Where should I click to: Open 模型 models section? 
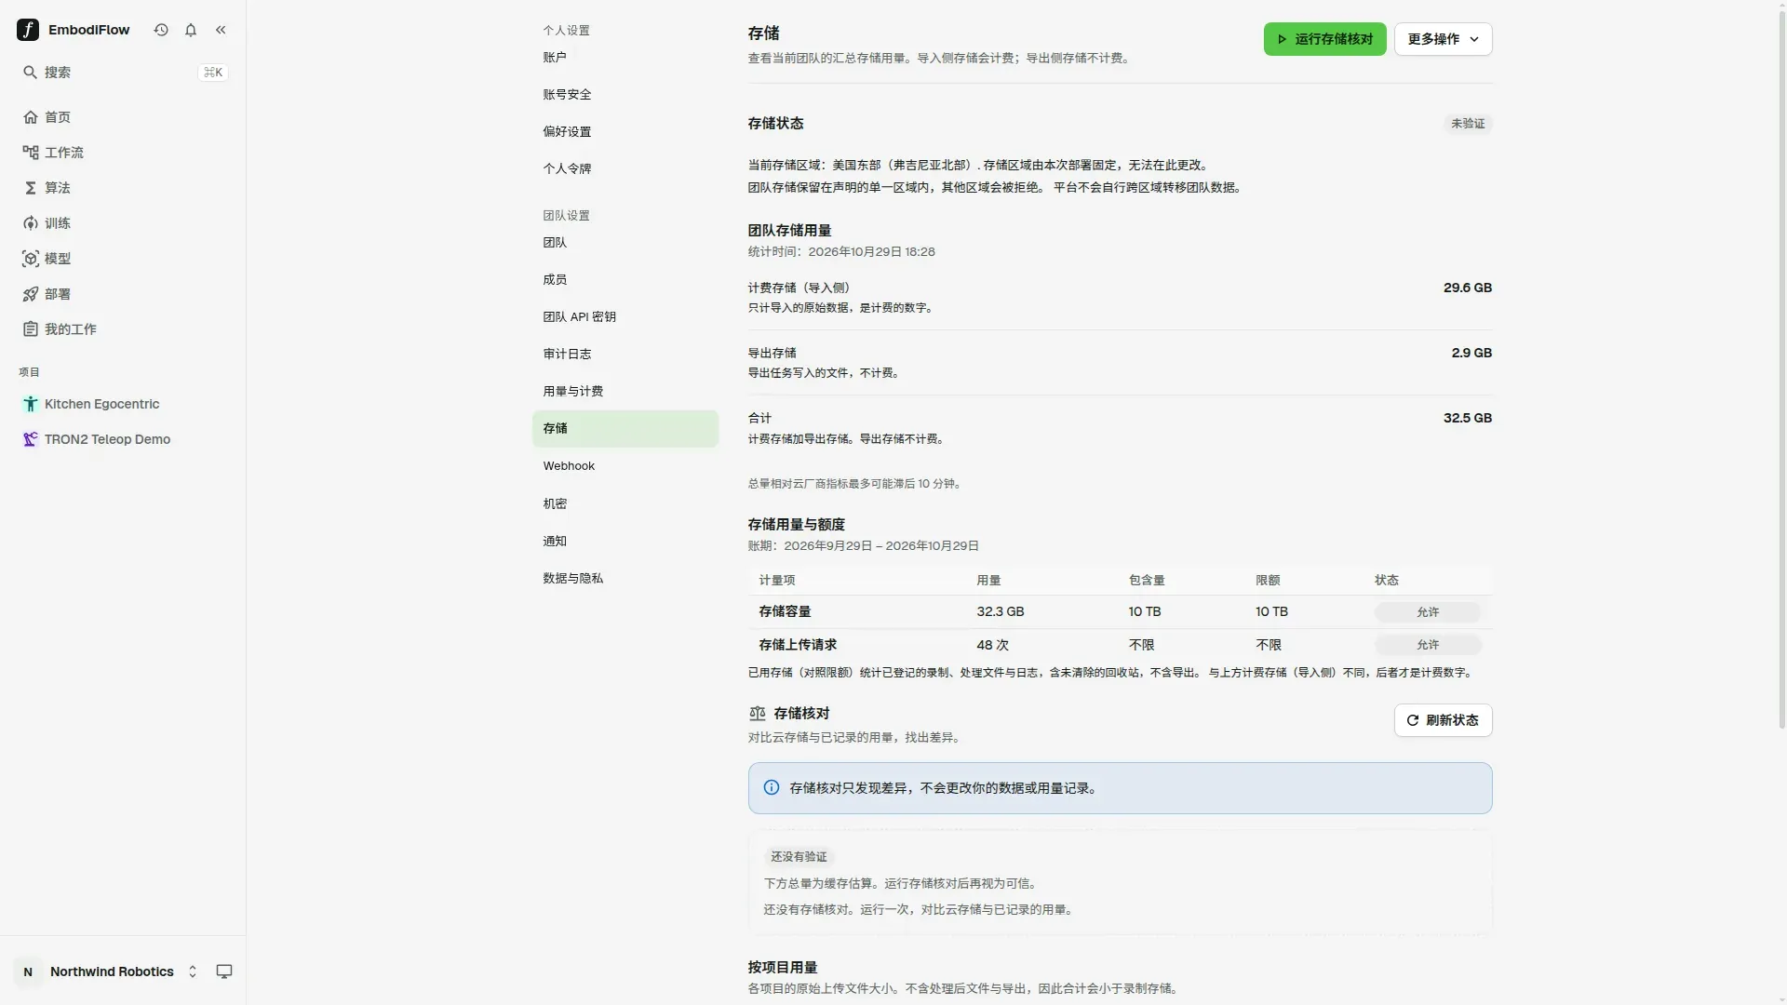tap(123, 259)
